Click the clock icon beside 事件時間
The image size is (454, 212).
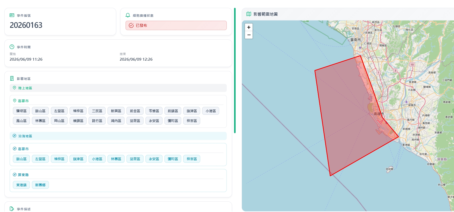click(12, 47)
